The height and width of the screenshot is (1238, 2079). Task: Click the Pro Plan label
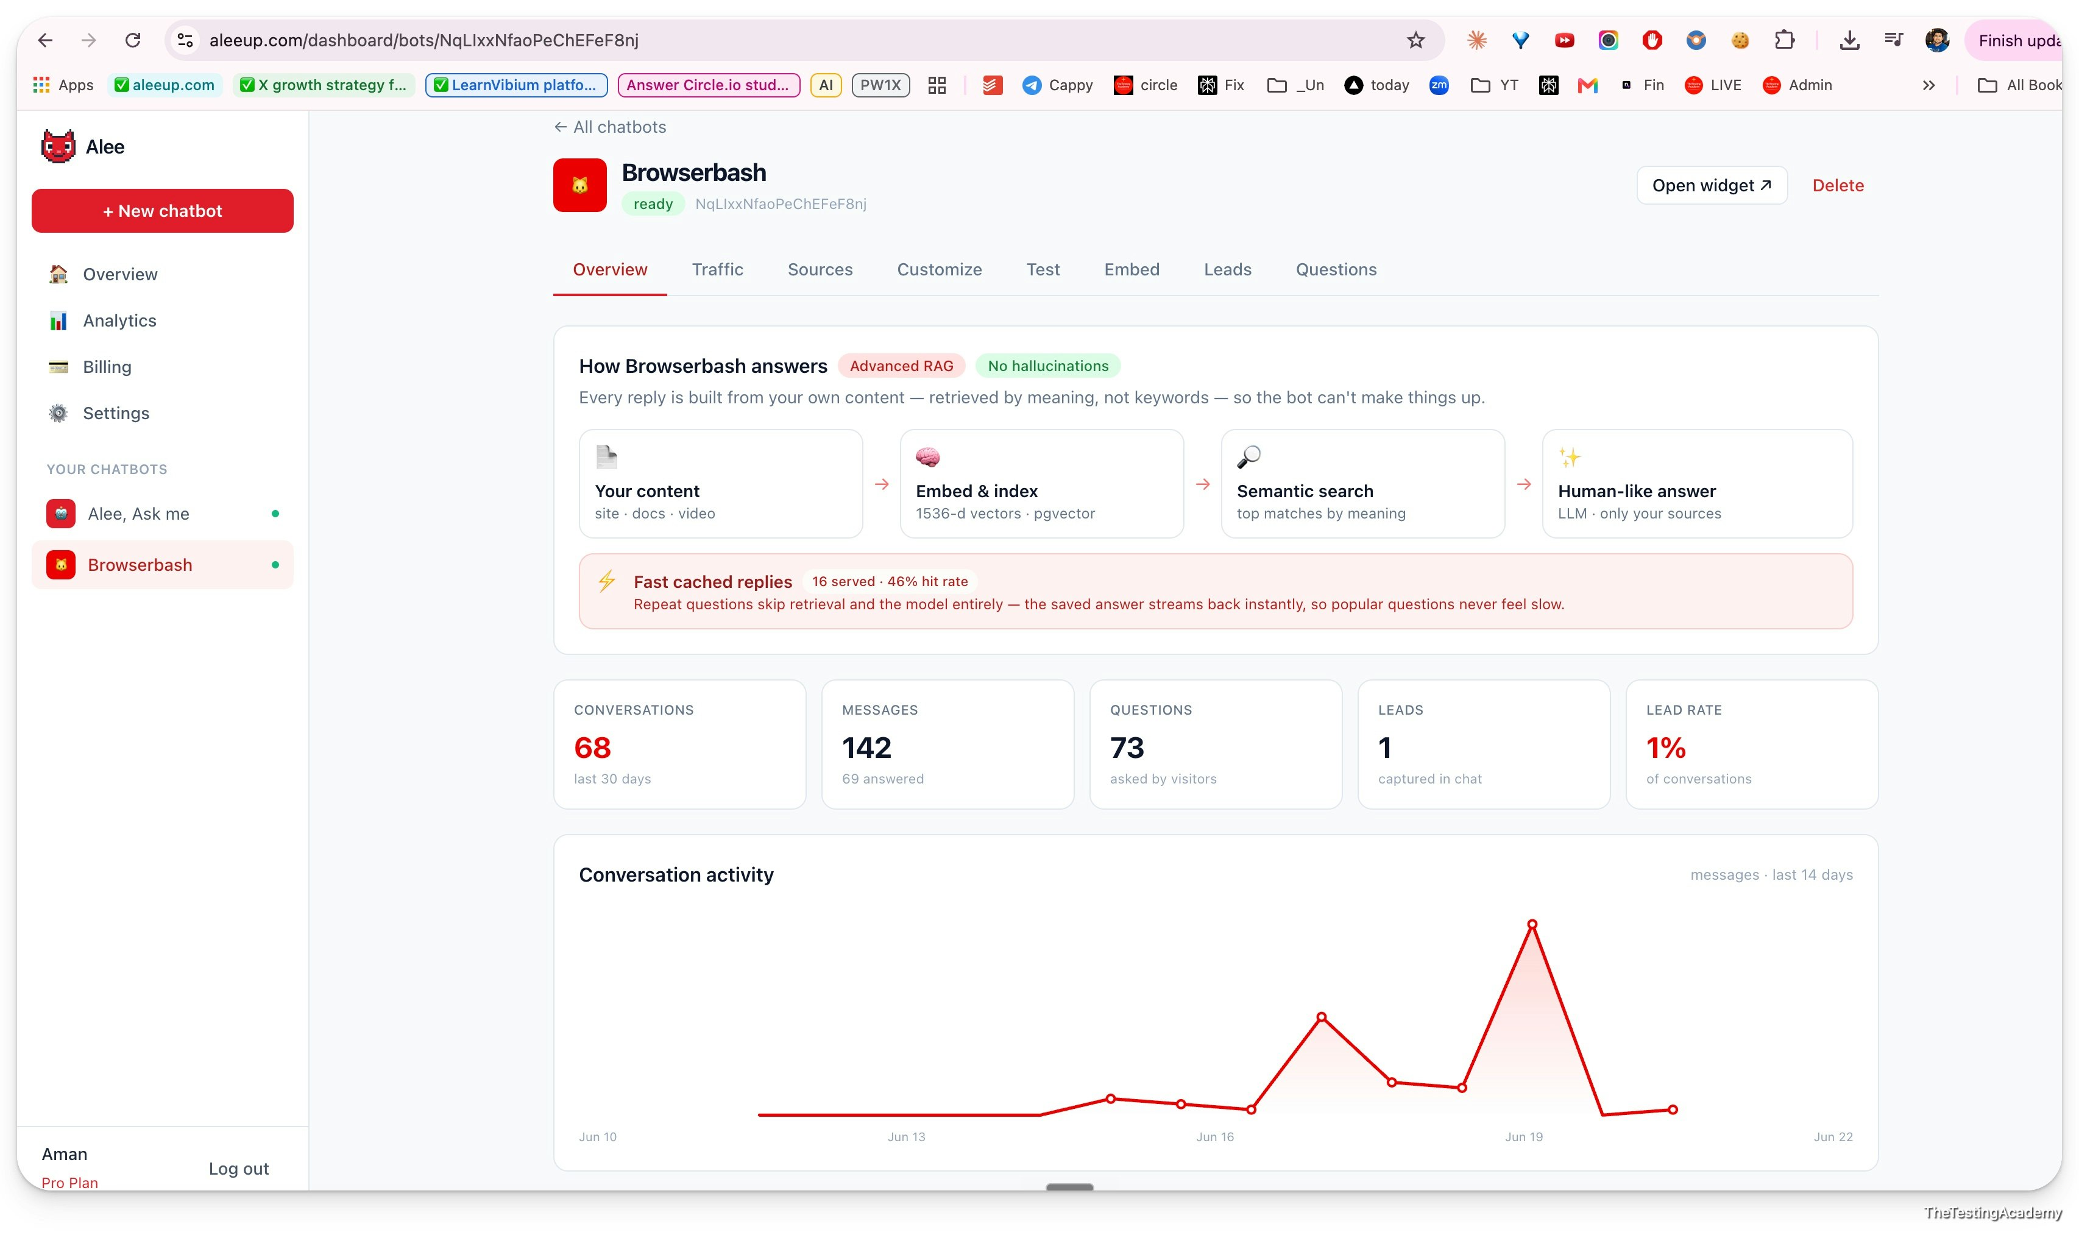tap(70, 1182)
